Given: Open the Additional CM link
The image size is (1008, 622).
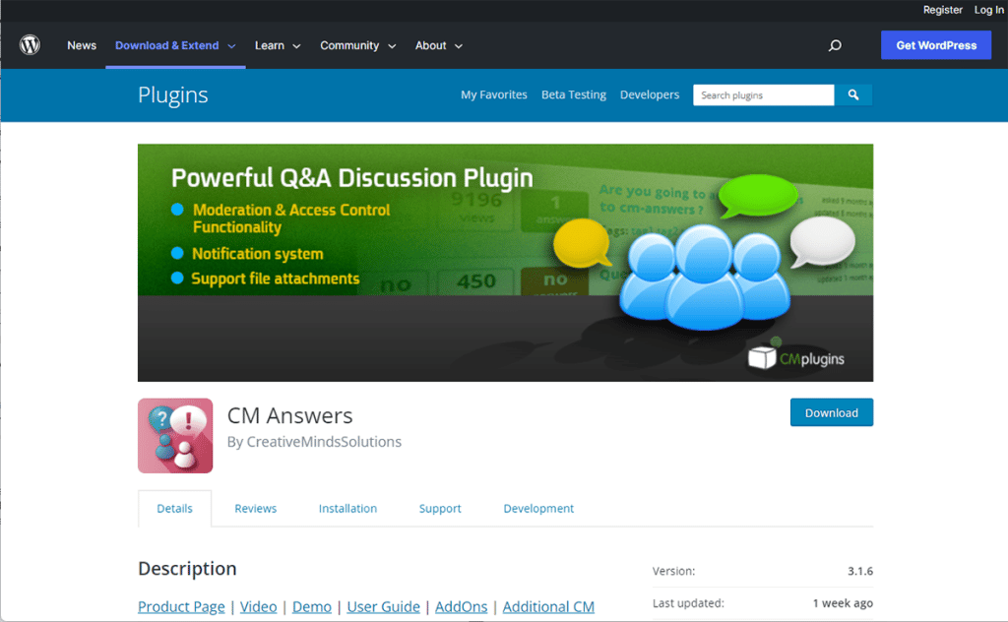Looking at the screenshot, I should pos(548,606).
